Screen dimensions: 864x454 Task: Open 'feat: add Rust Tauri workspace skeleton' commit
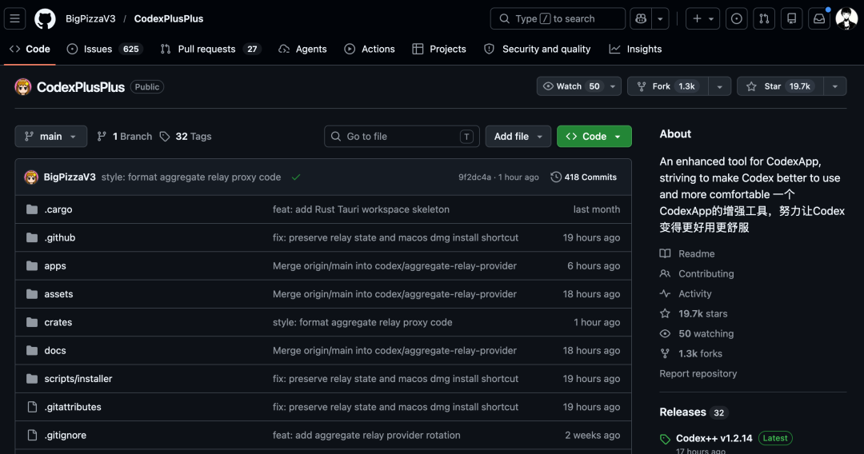click(x=361, y=209)
